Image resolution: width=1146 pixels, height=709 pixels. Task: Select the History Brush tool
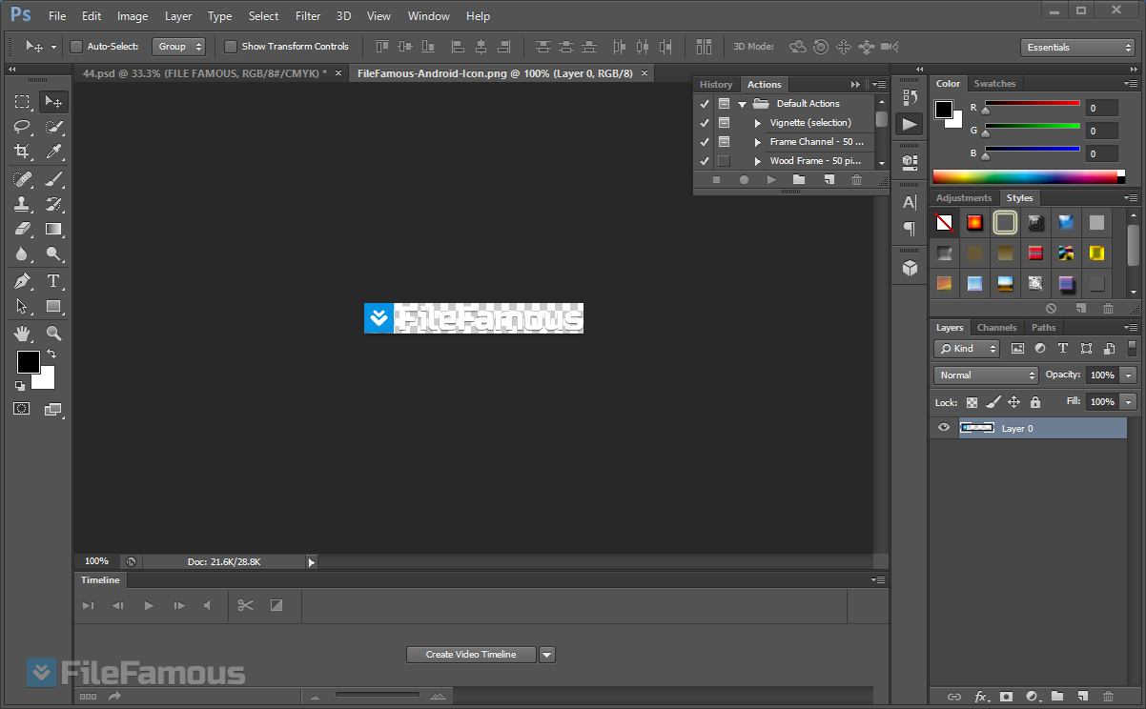[x=53, y=204]
